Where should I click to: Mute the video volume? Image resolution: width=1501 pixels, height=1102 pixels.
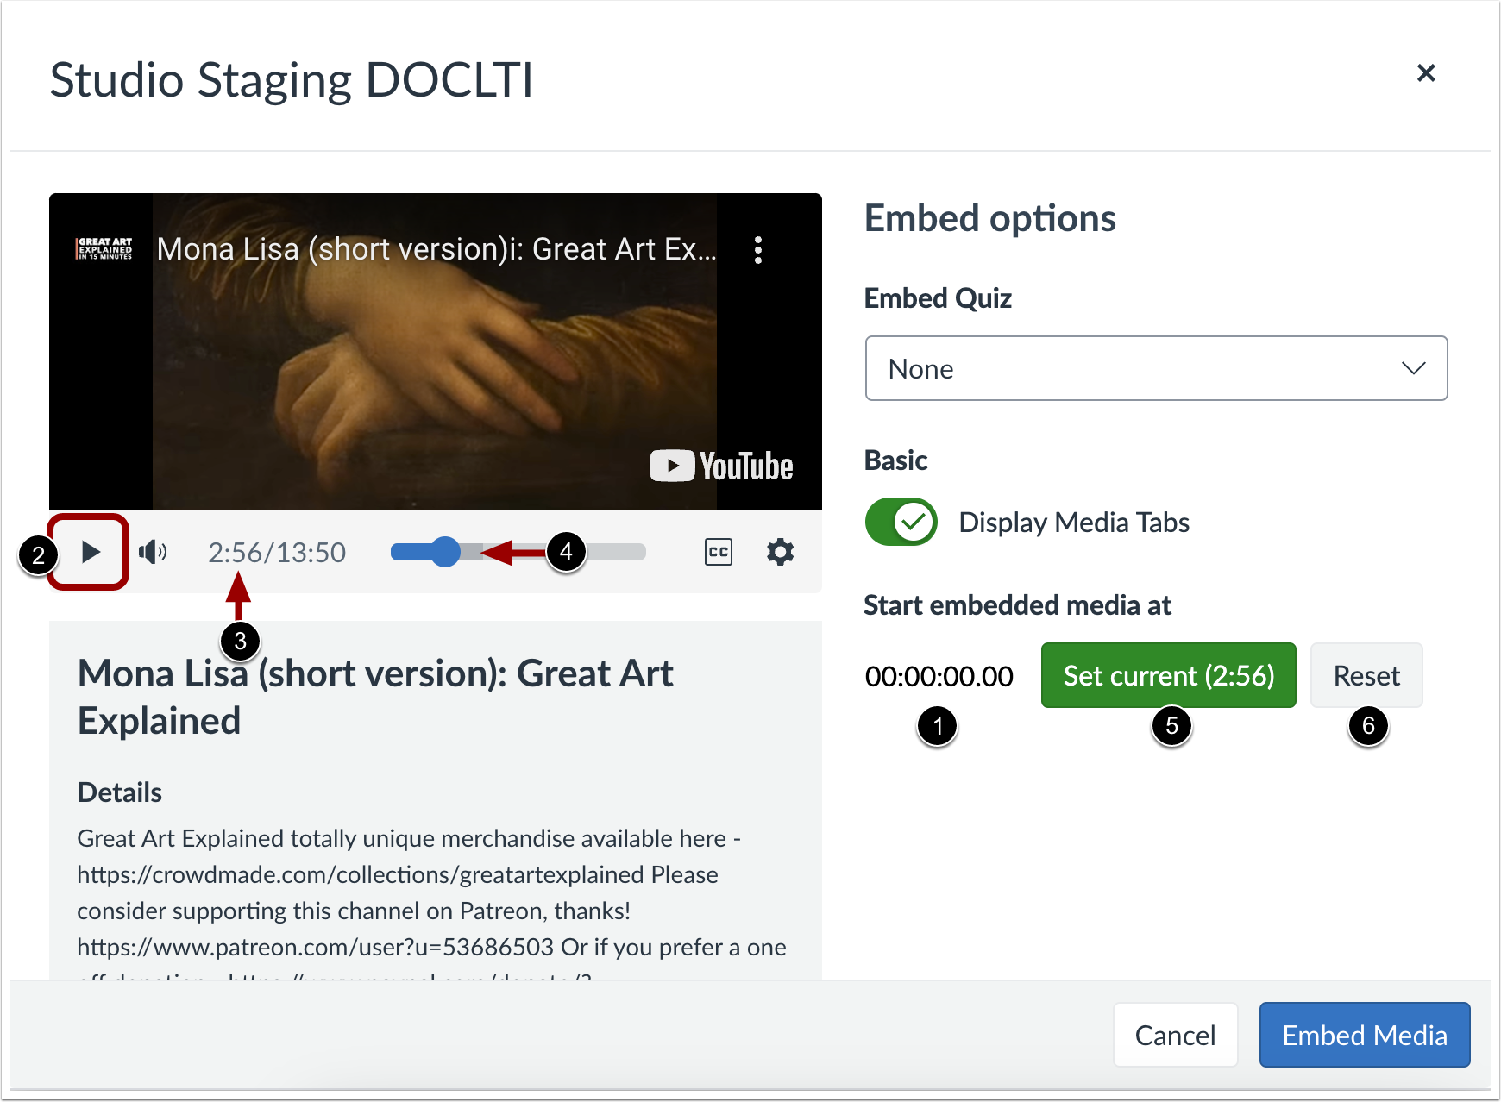tap(153, 552)
